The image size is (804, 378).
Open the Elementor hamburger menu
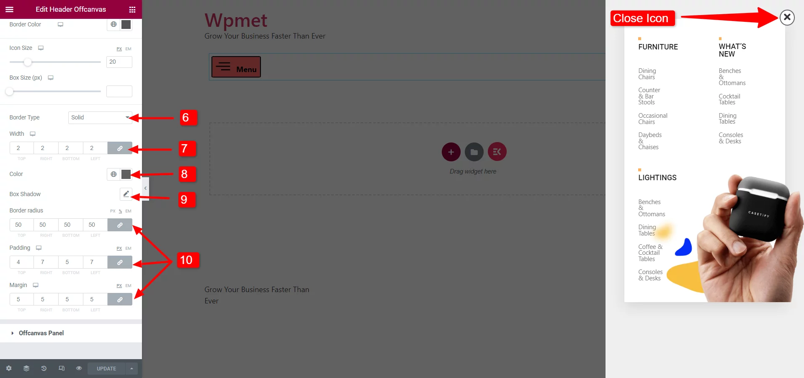(x=9, y=9)
